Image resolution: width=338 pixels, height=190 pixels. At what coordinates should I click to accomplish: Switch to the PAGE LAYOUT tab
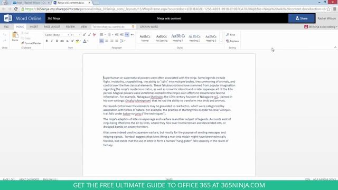click(52, 27)
